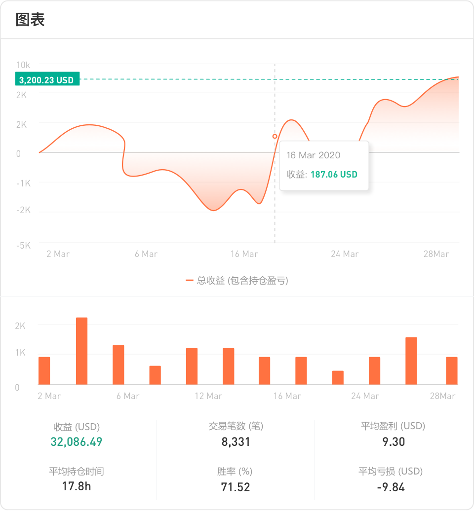Click the tallest bar in the bar chart

pyautogui.click(x=81, y=351)
